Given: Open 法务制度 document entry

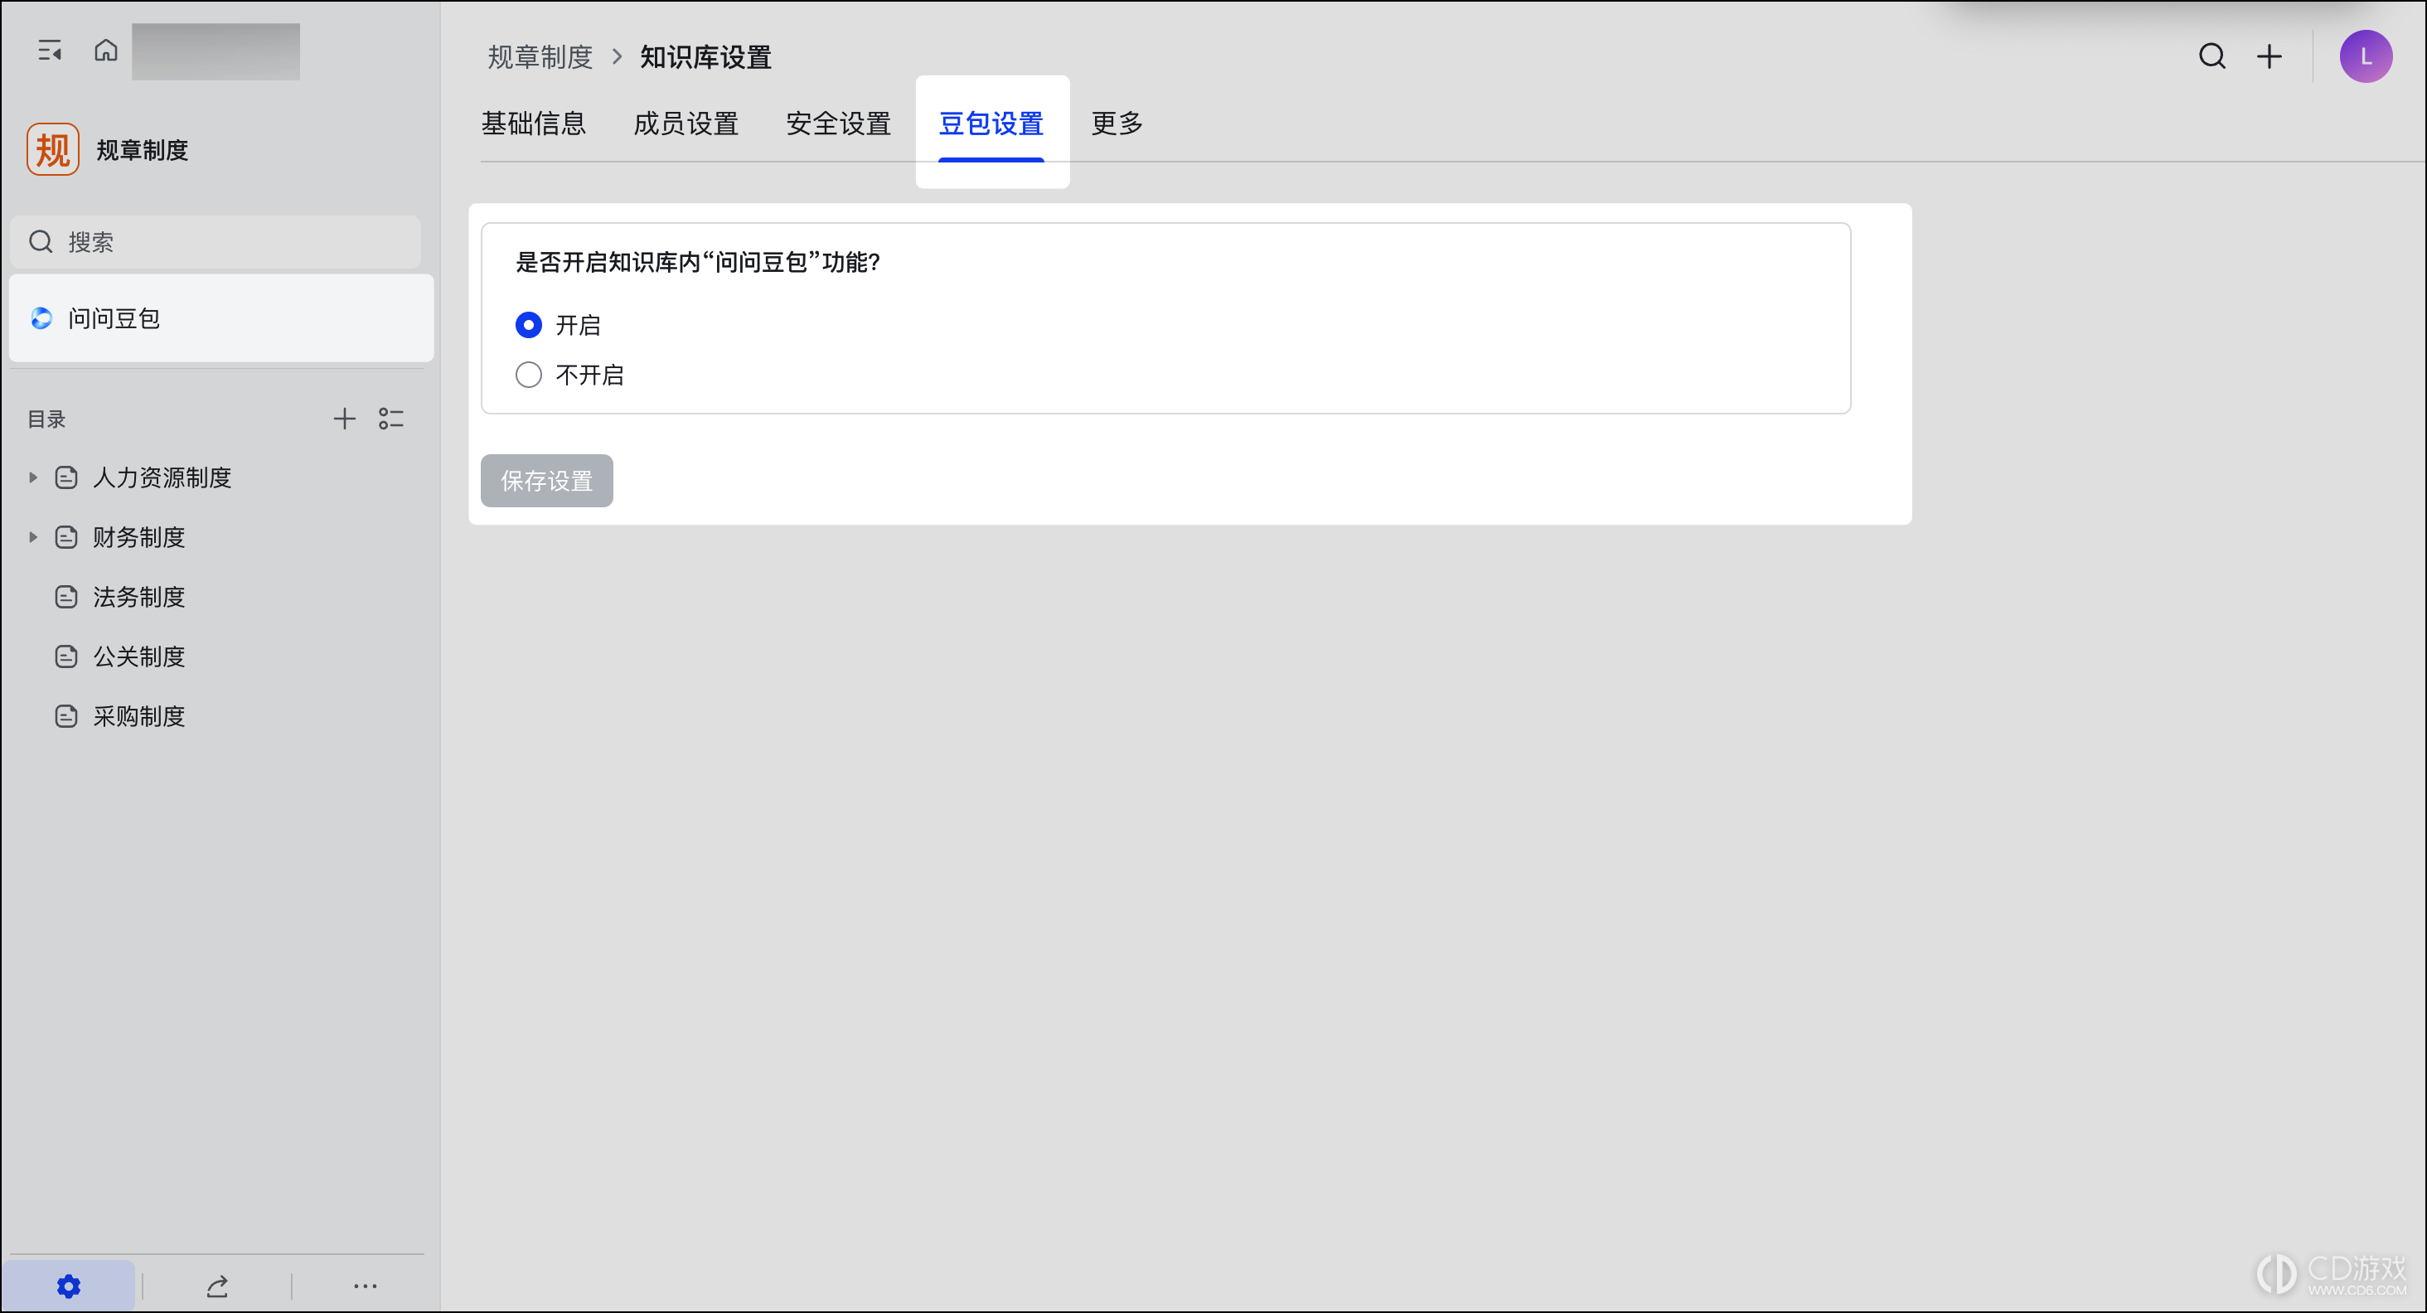Looking at the screenshot, I should (139, 597).
